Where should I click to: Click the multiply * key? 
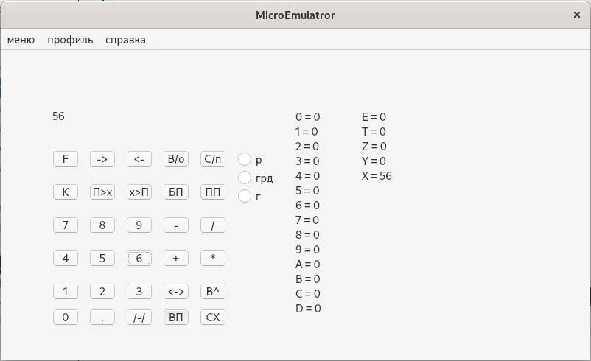tap(213, 259)
